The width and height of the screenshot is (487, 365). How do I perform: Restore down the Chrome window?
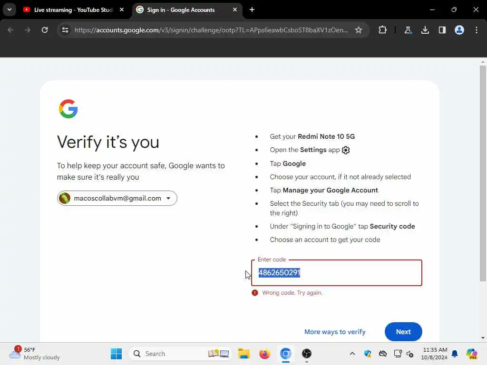pos(454,10)
